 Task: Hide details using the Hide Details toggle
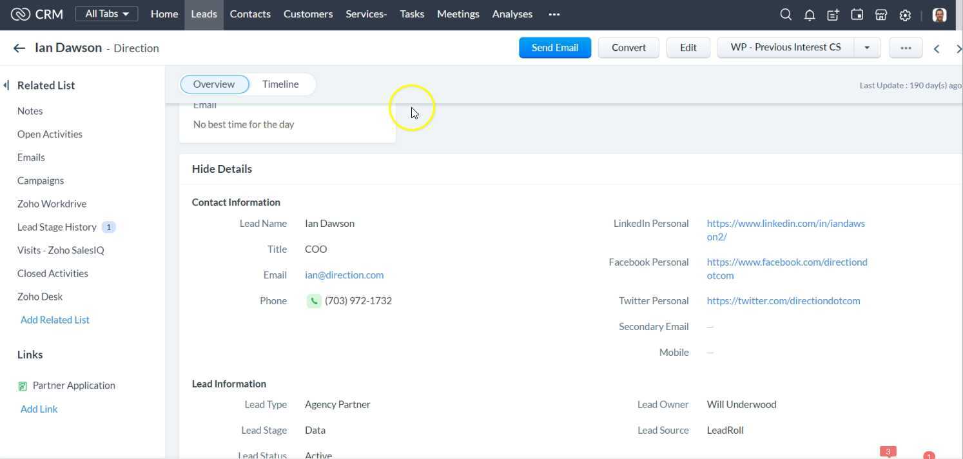pyautogui.click(x=221, y=168)
